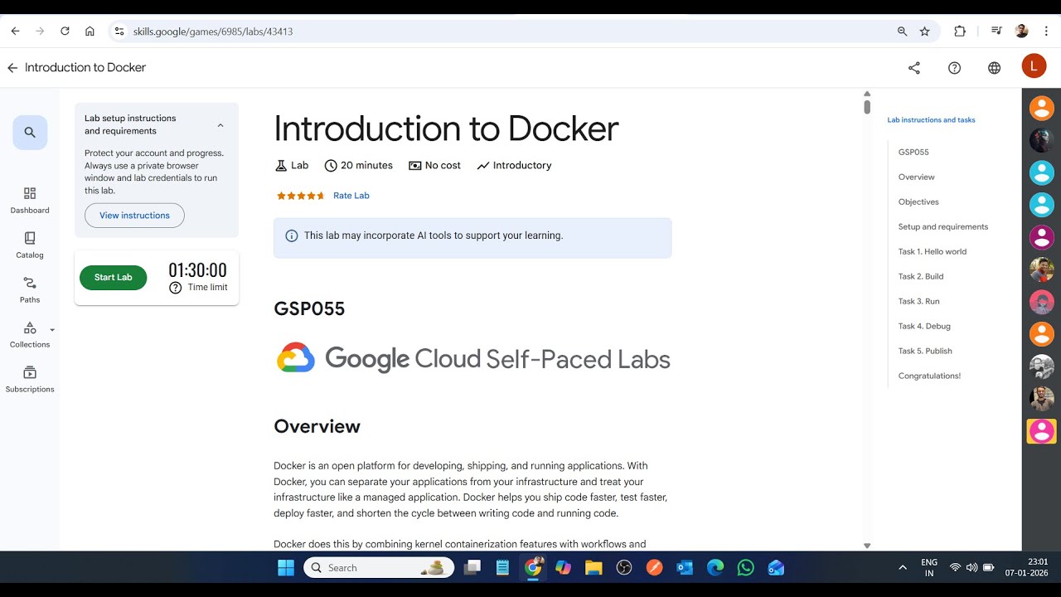This screenshot has width=1061, height=597.
Task: Click the 01:30:00 timer text
Action: point(197,270)
